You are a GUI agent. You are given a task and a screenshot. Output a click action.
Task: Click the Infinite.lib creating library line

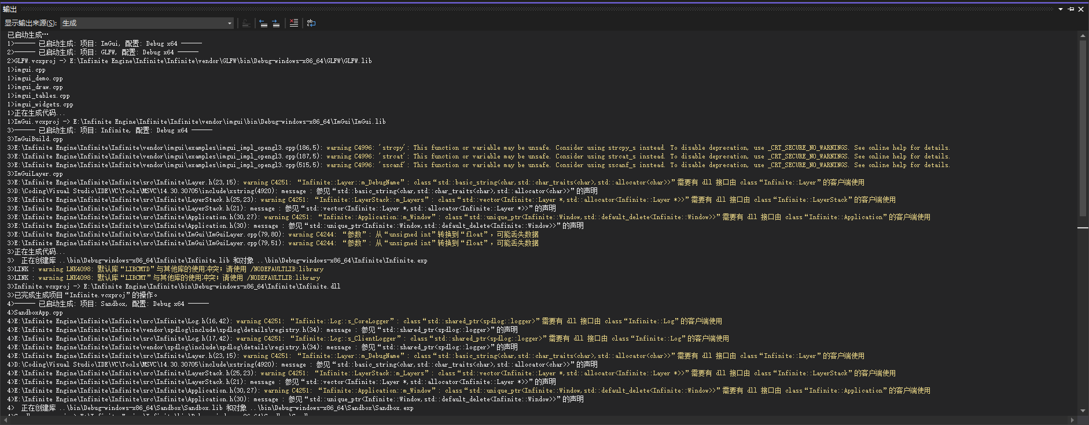pos(218,260)
